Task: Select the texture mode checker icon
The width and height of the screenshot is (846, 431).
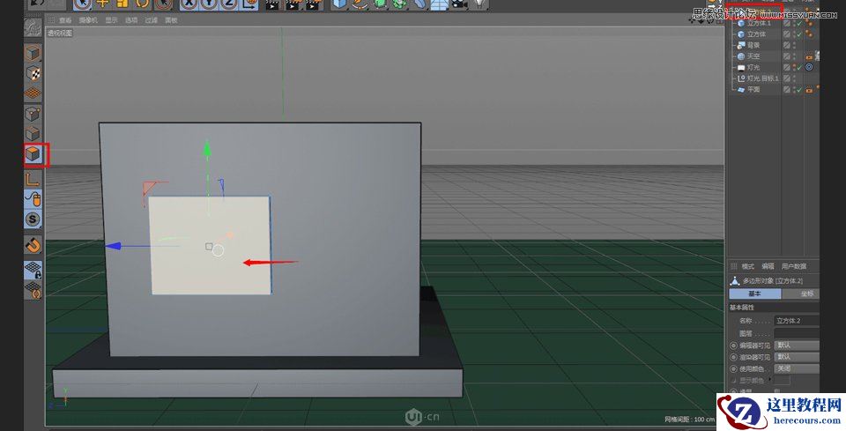Action: click(x=33, y=73)
